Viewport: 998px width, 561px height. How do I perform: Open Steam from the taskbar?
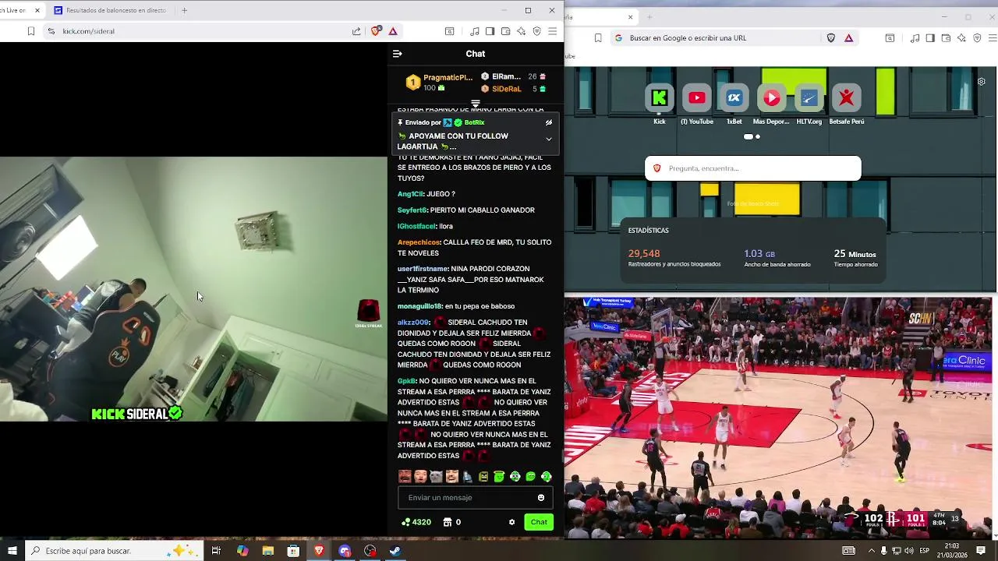[x=395, y=551]
